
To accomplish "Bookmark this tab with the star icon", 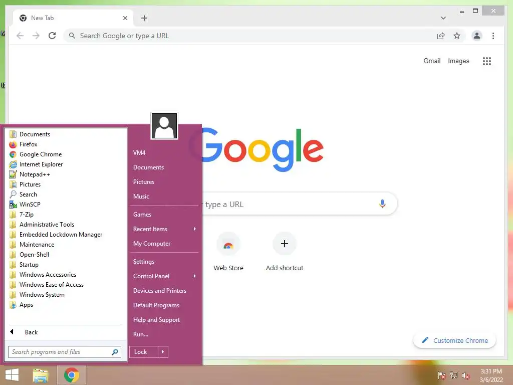I will click(457, 36).
